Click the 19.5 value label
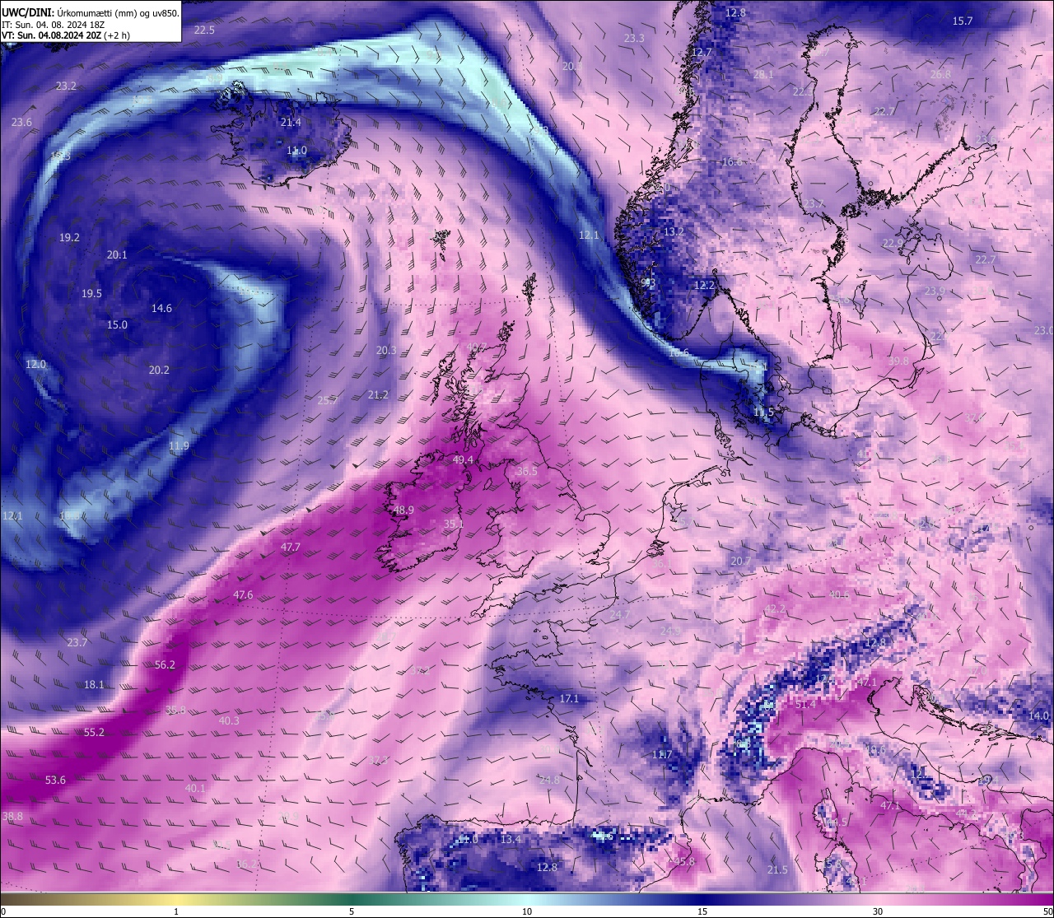This screenshot has height=918, width=1054. (91, 293)
